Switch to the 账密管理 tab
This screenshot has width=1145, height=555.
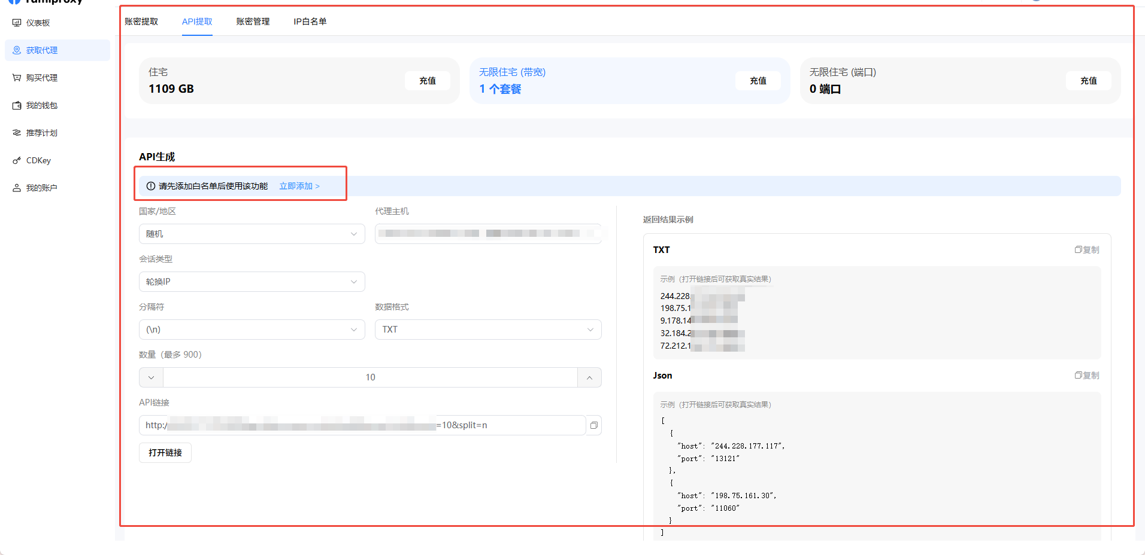(253, 22)
